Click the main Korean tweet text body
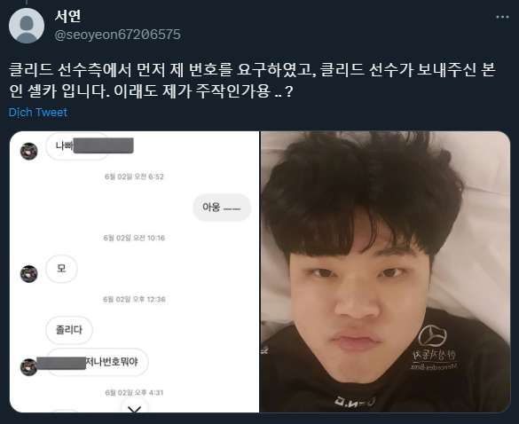The width and height of the screenshot is (519, 424). click(x=252, y=80)
